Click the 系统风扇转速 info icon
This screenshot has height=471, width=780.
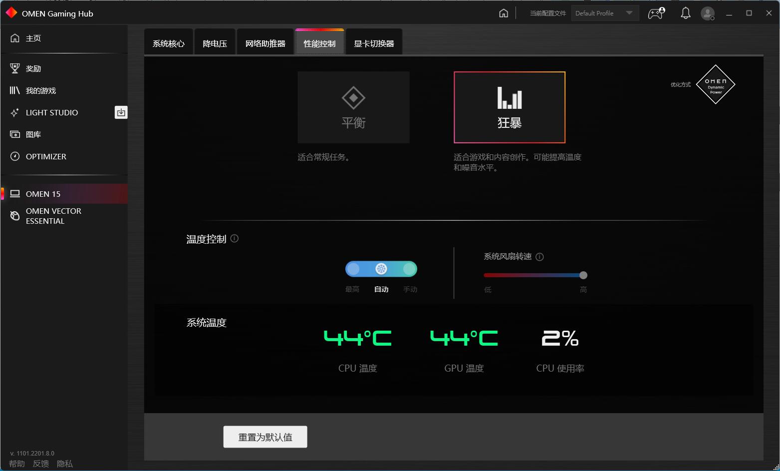pyautogui.click(x=539, y=257)
